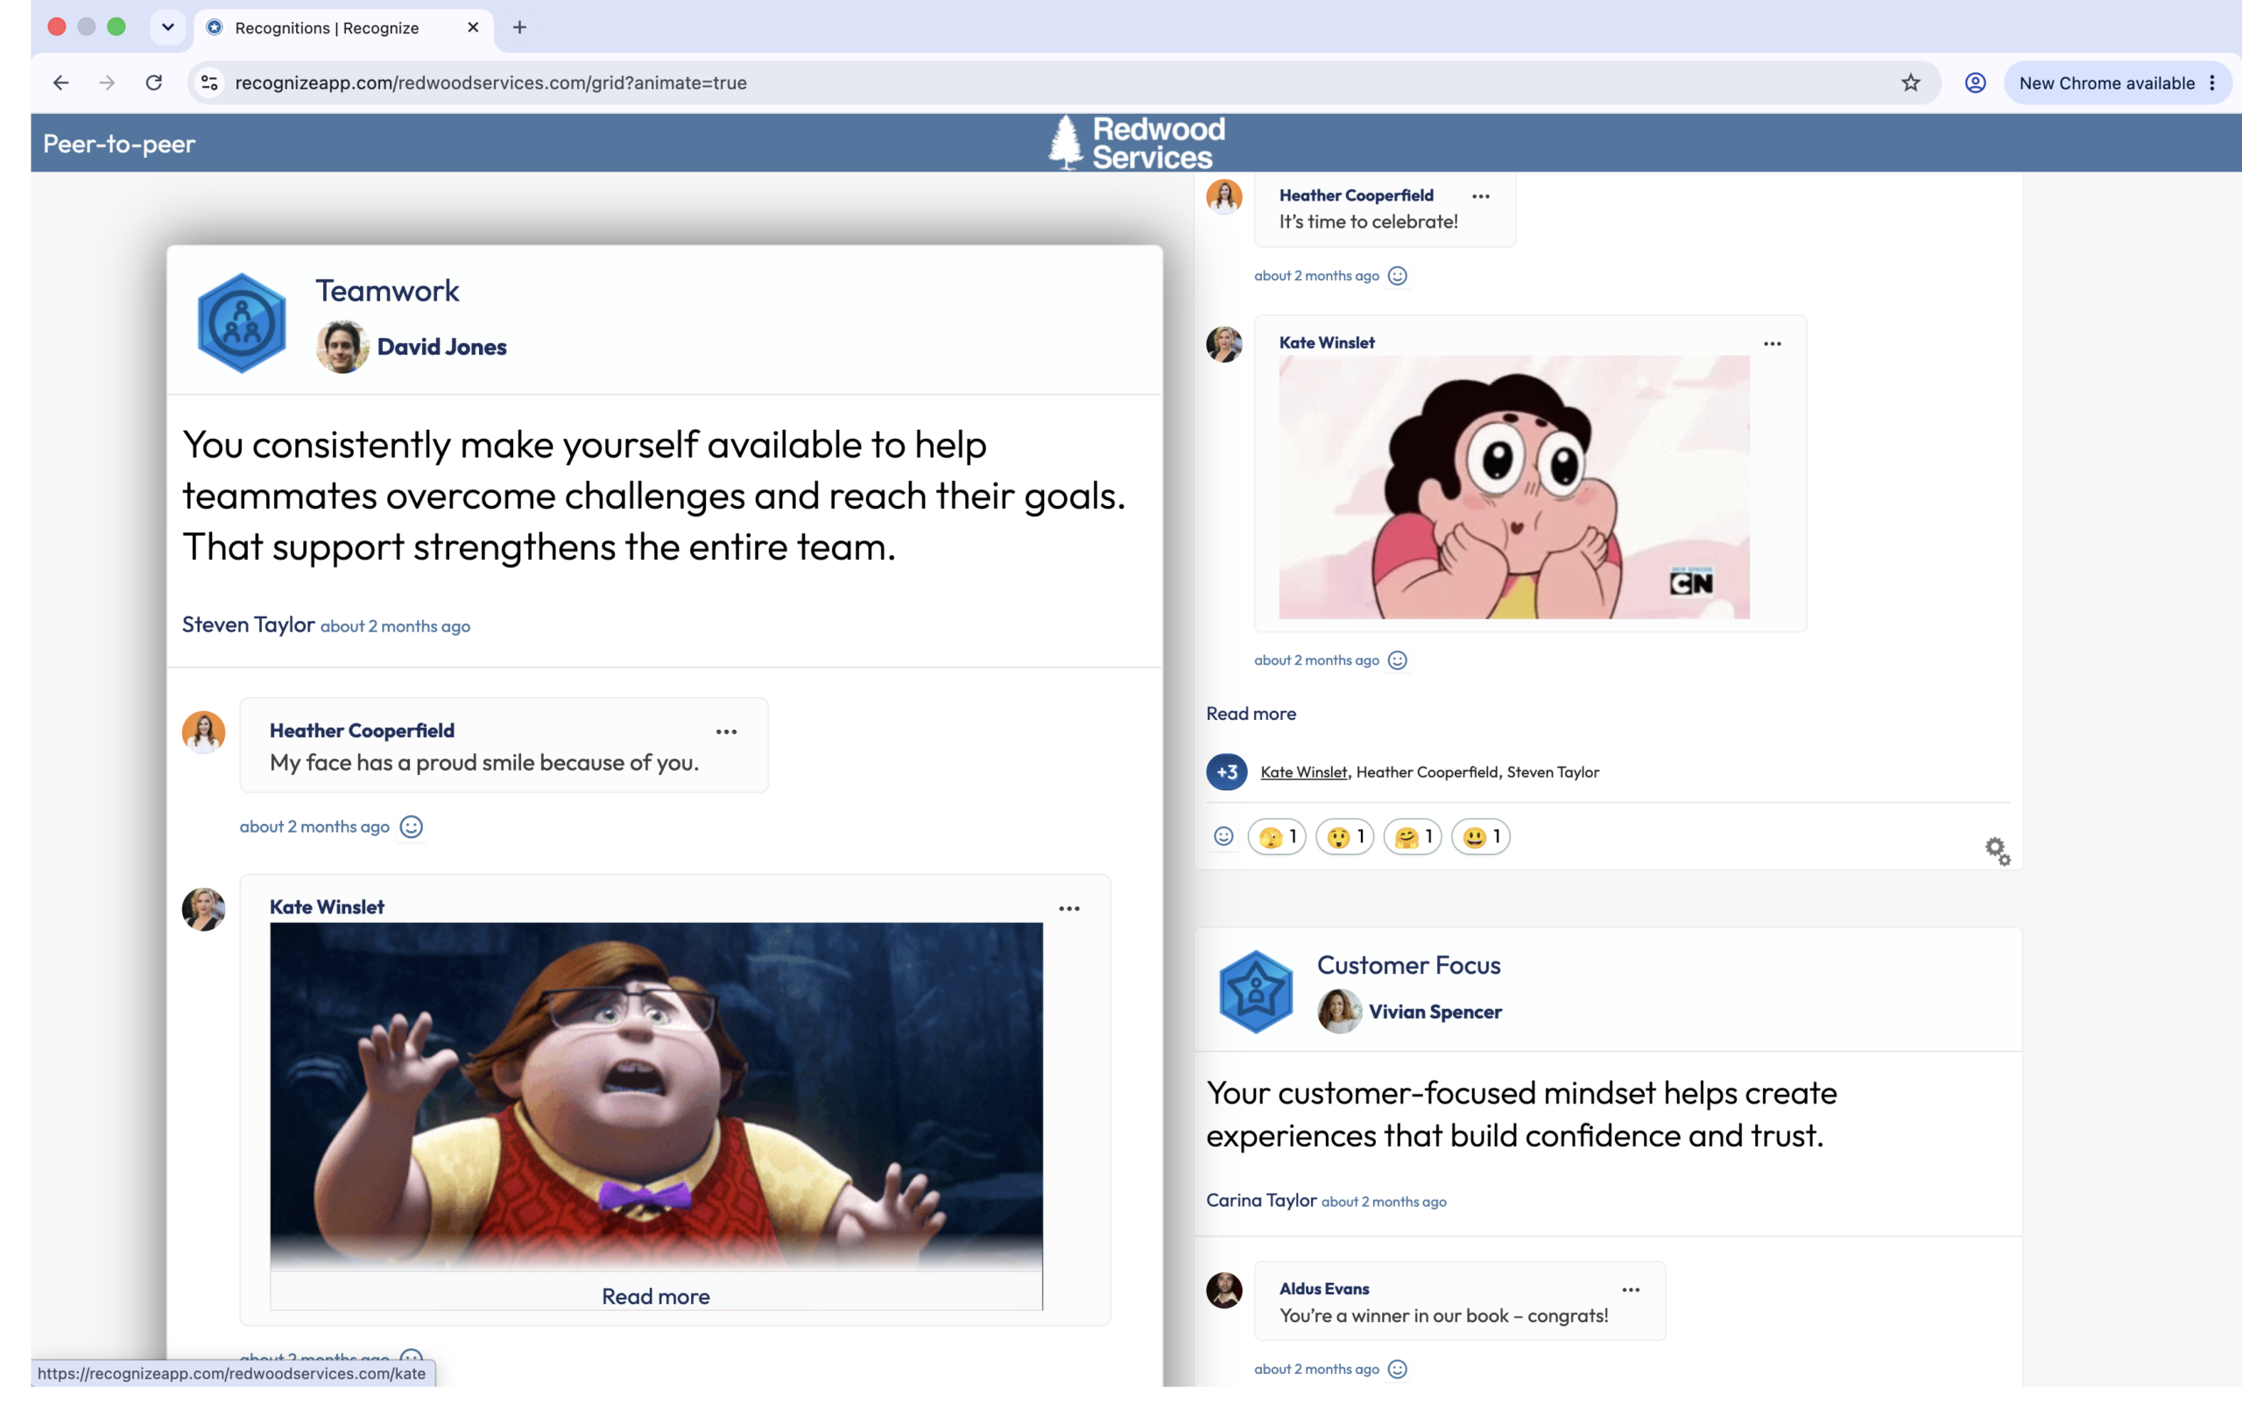Click Kate Winslet's name above Steven Universe GIF
The height and width of the screenshot is (1423, 2242).
pos(1327,342)
